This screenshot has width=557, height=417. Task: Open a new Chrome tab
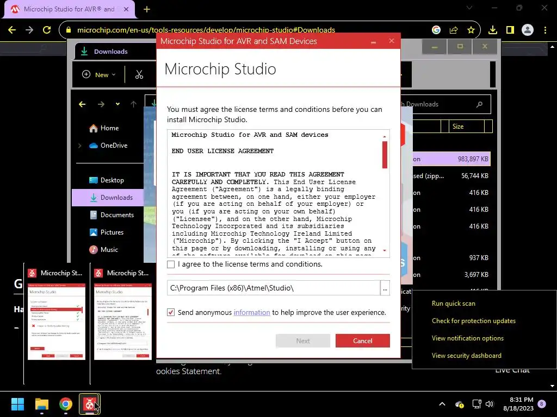coord(147,9)
